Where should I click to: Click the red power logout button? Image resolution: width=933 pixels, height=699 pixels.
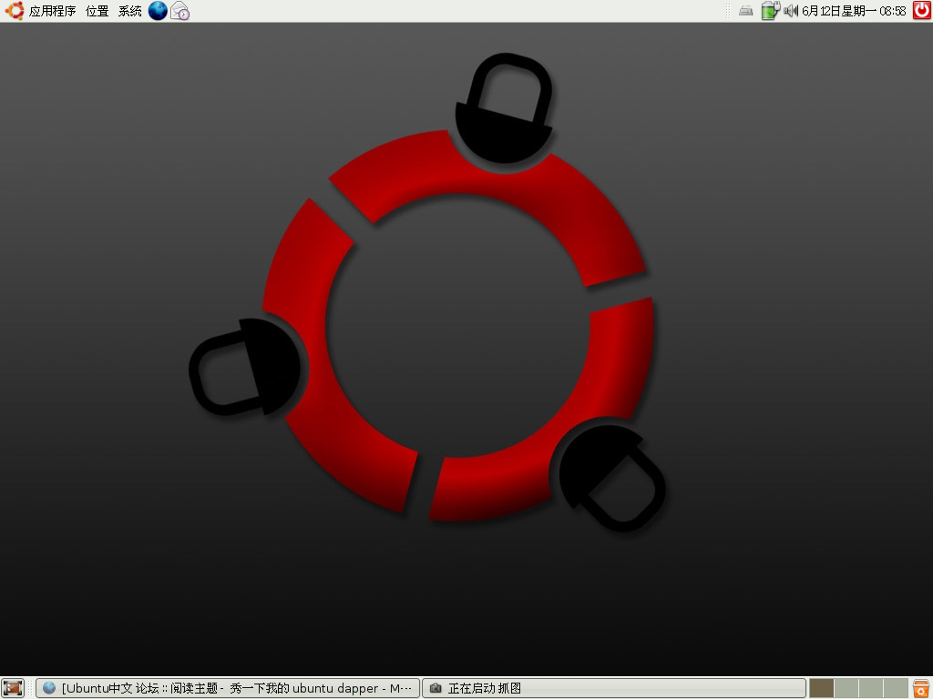[922, 11]
